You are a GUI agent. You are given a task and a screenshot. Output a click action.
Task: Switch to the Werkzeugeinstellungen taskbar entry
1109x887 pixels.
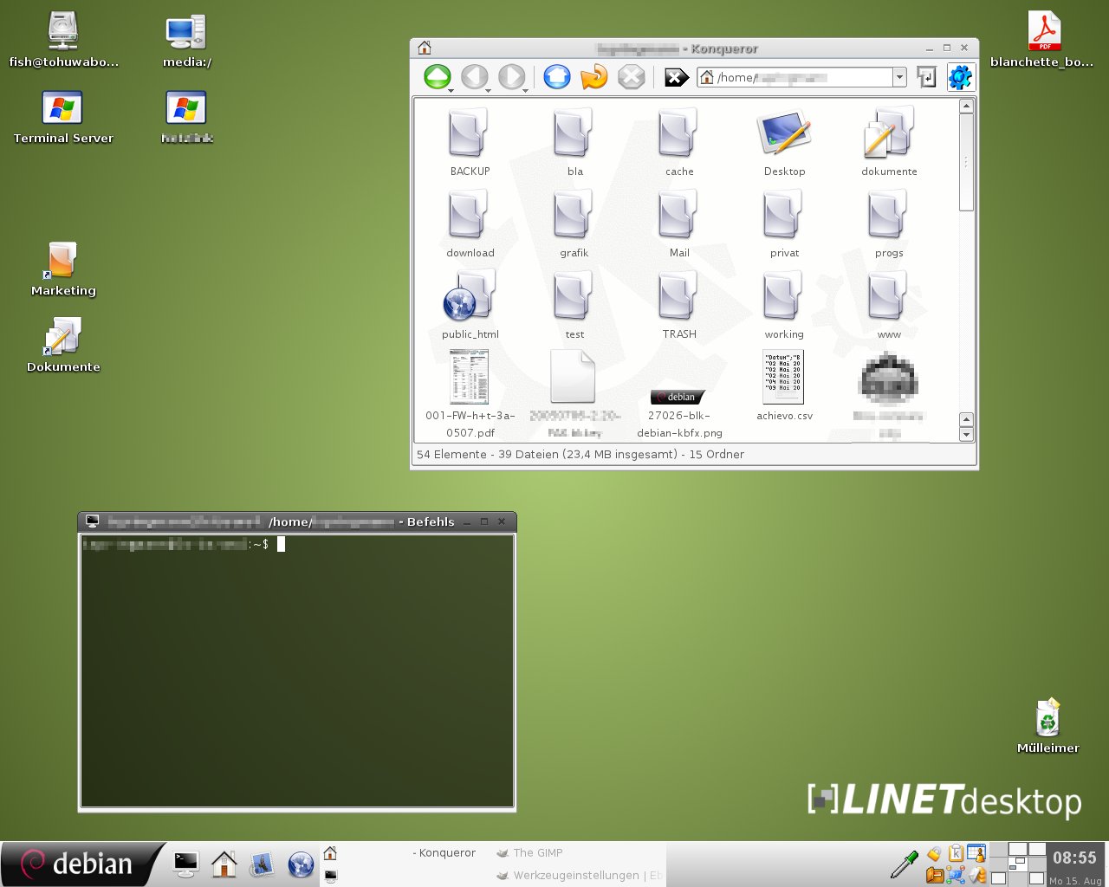(575, 876)
